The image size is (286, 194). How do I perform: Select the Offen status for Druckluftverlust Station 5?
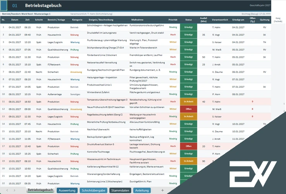pos(189,146)
